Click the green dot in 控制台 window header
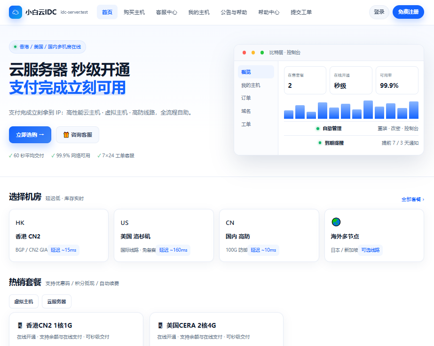 [x=262, y=53]
